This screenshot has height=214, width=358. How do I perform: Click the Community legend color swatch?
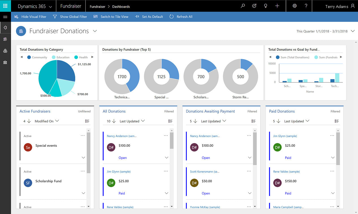pos(29,57)
